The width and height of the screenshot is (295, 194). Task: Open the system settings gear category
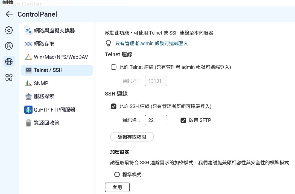tap(9, 30)
